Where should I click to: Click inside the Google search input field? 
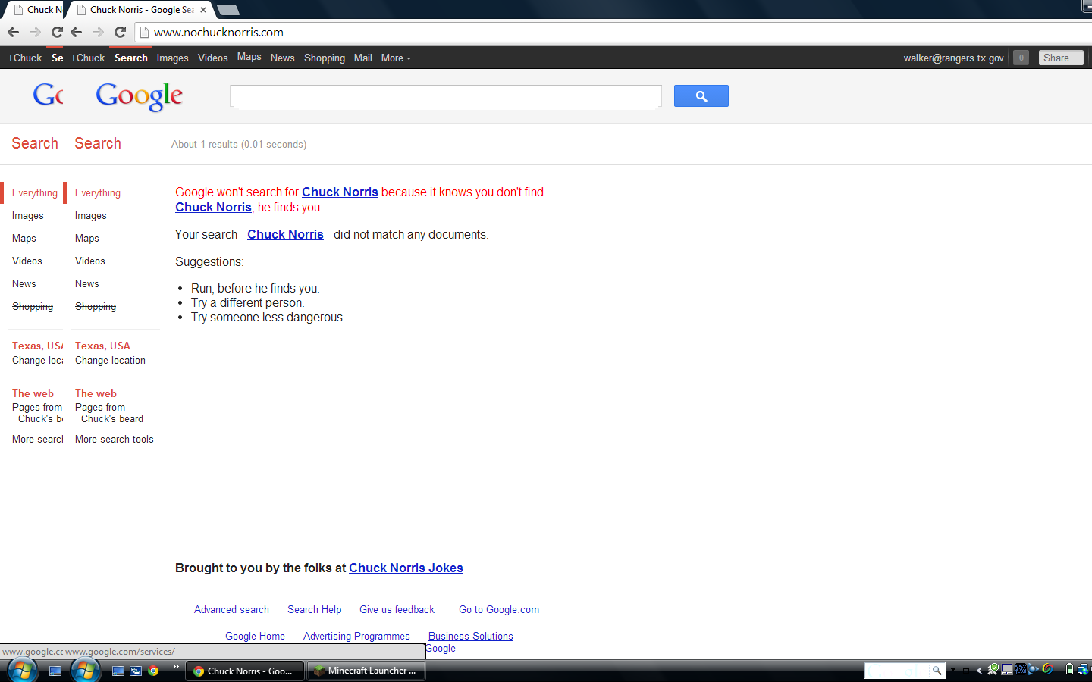tap(445, 96)
